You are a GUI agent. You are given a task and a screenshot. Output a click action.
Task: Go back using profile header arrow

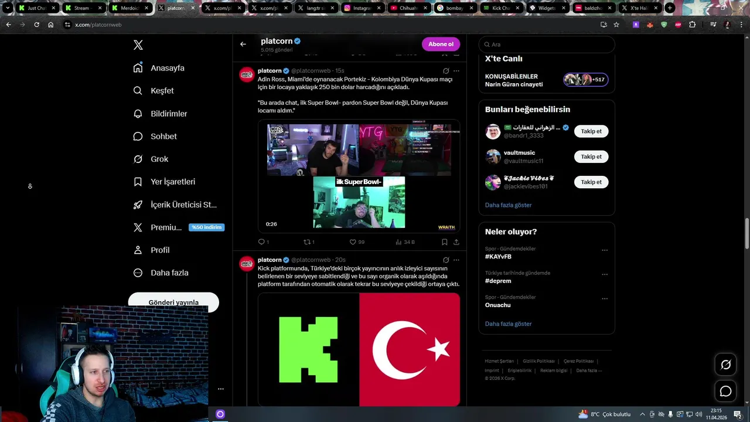point(243,44)
